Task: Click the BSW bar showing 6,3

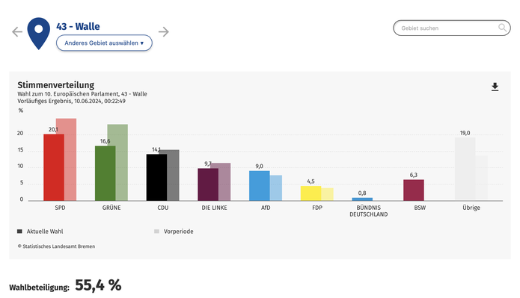Action: pos(414,190)
